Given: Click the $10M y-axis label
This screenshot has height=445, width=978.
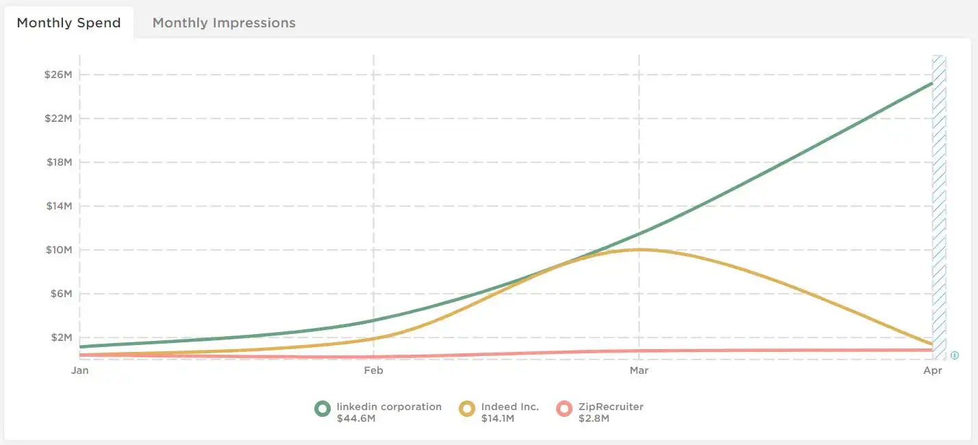Looking at the screenshot, I should point(58,250).
